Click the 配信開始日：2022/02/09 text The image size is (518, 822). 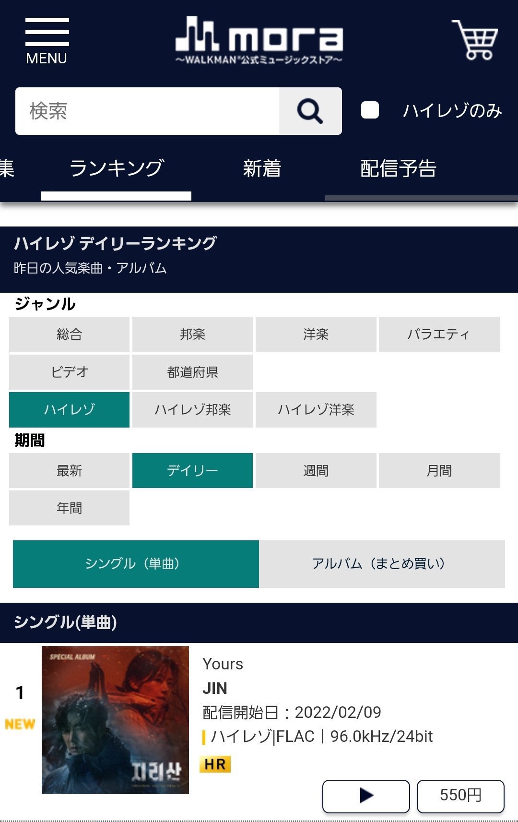click(x=292, y=713)
